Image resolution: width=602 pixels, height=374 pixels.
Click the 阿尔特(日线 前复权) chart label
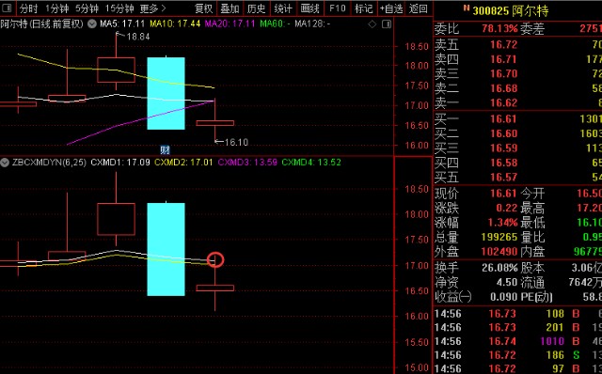(41, 23)
